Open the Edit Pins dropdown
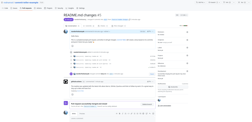 coord(201,3)
